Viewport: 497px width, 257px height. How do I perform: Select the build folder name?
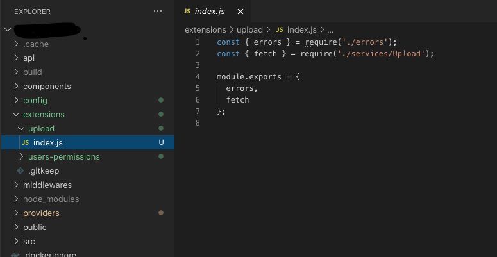click(x=32, y=72)
